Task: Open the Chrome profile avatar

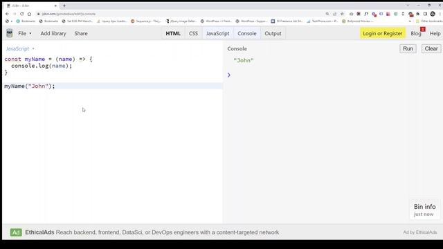Action: click(x=433, y=14)
